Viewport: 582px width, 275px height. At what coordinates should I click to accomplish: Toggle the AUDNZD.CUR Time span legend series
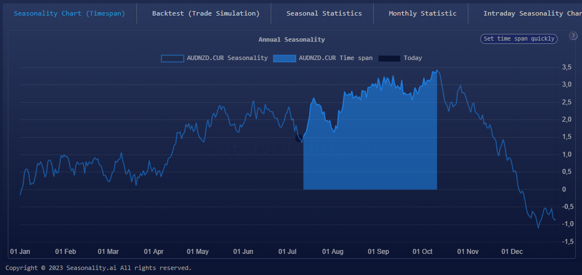[x=323, y=58]
